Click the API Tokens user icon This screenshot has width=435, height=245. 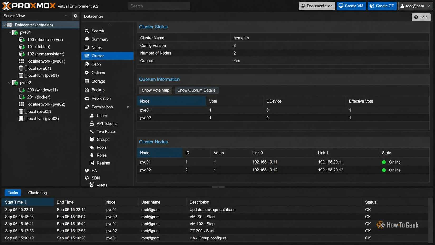point(92,123)
